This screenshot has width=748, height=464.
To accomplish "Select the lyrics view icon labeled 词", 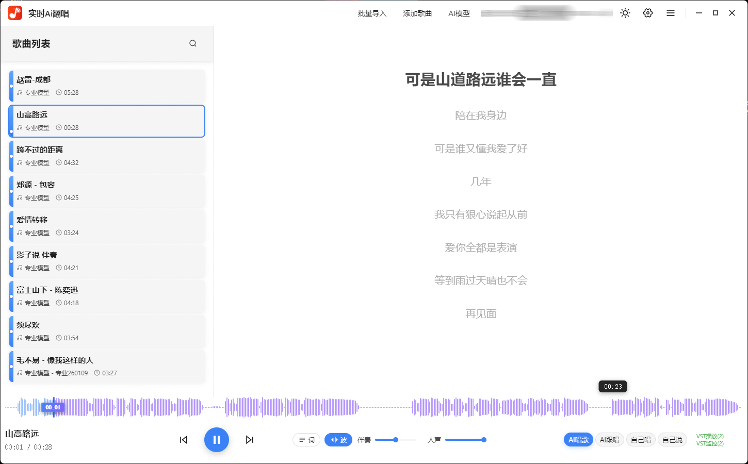I will point(306,440).
